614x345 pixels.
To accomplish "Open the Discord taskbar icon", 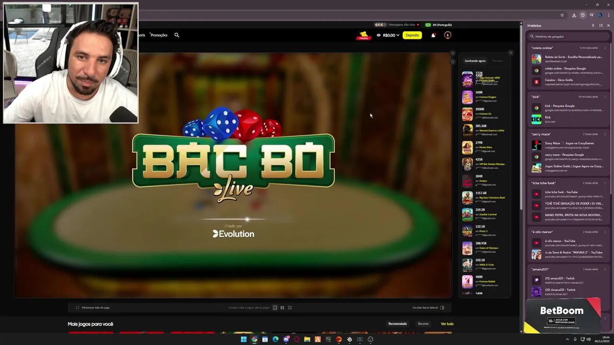I will coord(286,339).
